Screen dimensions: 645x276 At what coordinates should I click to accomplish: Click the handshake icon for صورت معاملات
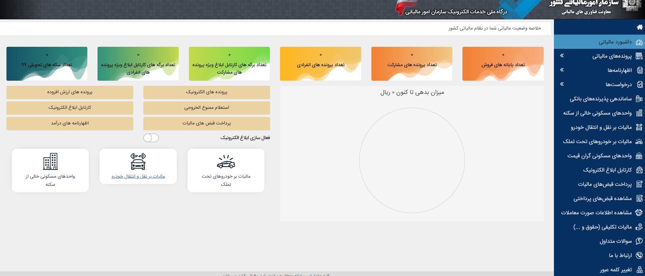point(639,213)
